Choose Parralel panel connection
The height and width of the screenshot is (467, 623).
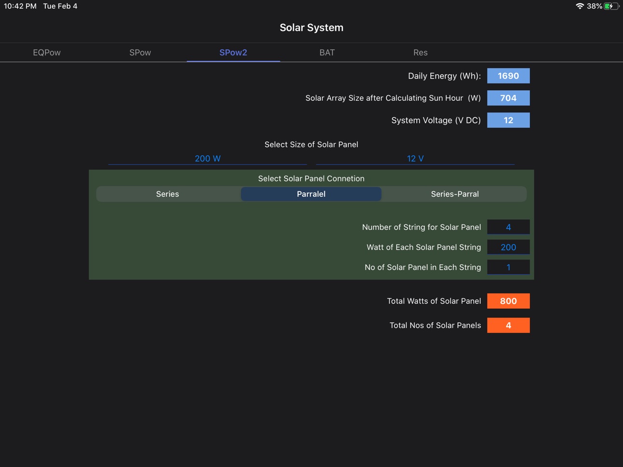coord(311,194)
